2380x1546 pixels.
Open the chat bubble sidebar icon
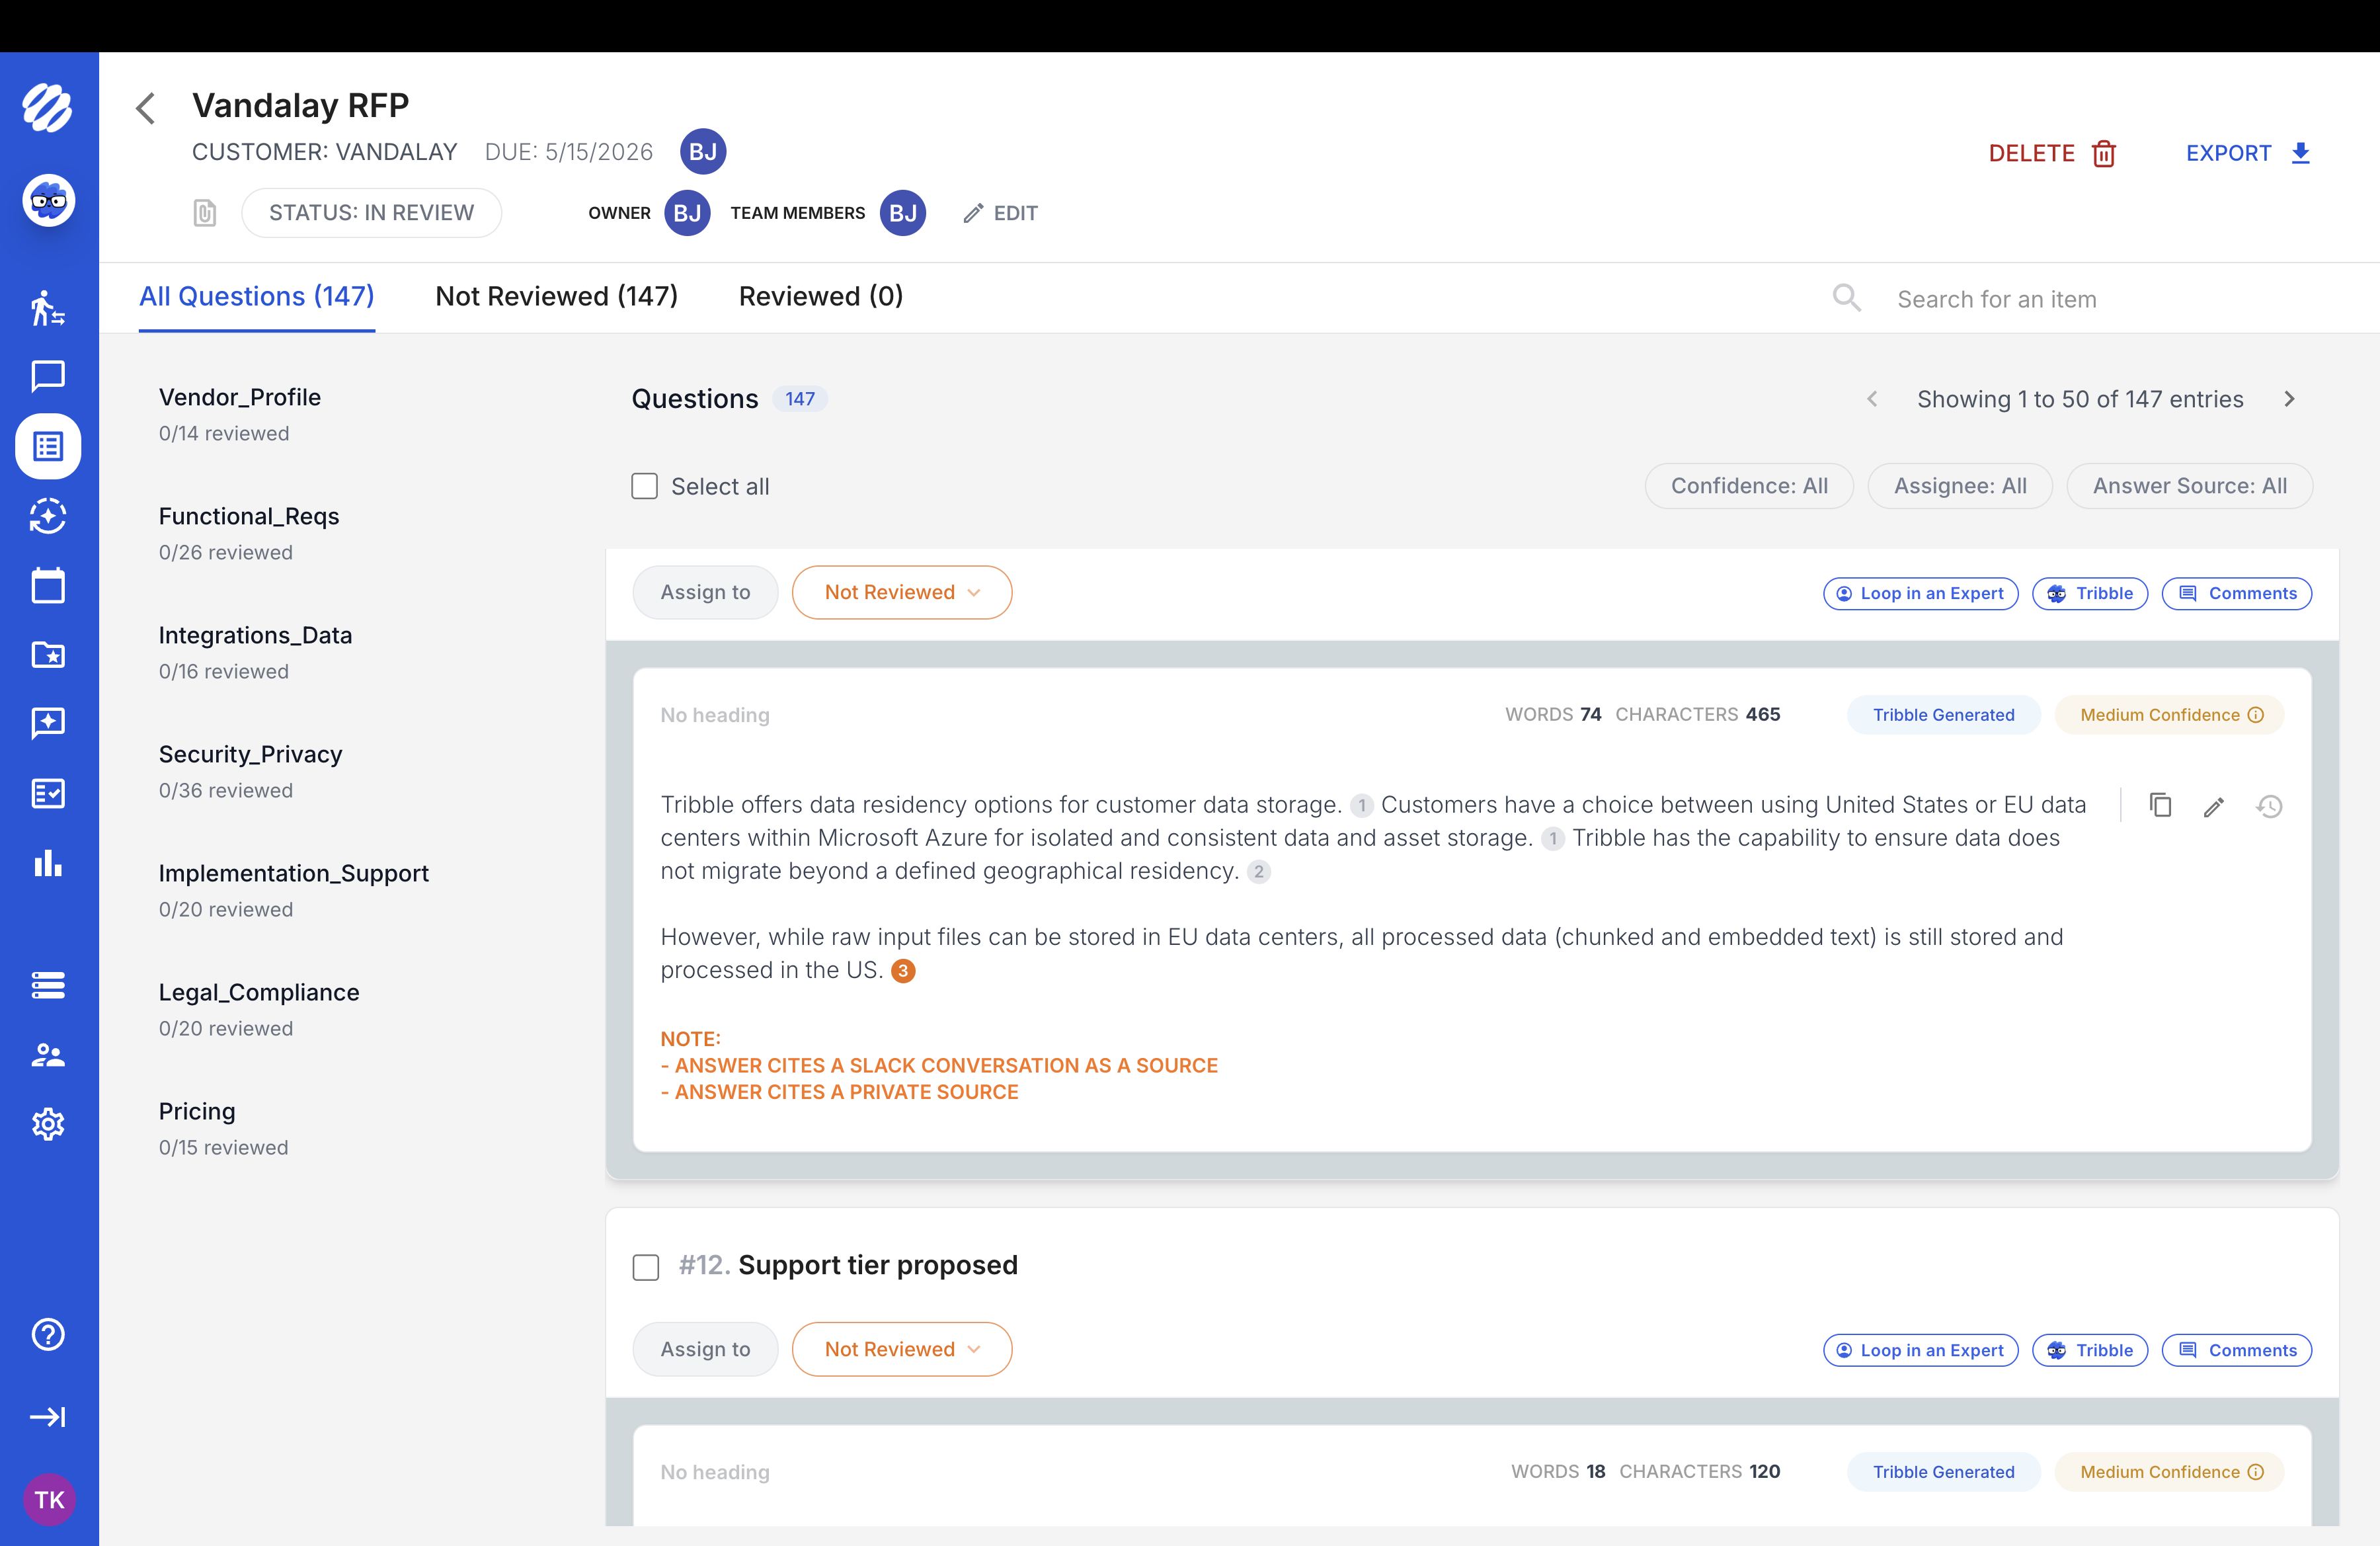(48, 377)
